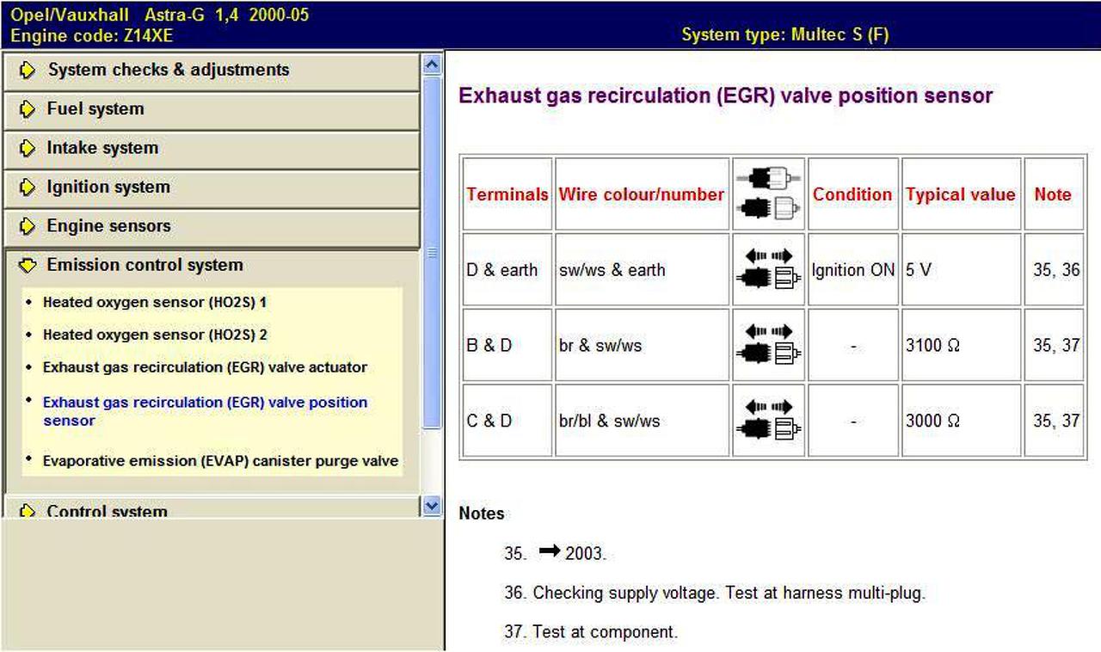The height and width of the screenshot is (652, 1101).
Task: Click the 'br/bl & sw/ws' wire cell
Action: (x=642, y=421)
